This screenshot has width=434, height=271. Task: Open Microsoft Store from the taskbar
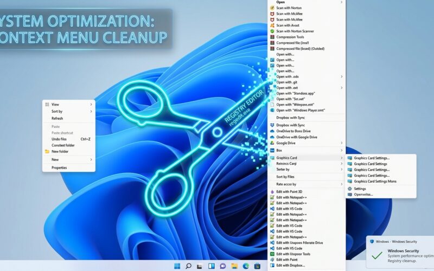pyautogui.click(x=257, y=266)
